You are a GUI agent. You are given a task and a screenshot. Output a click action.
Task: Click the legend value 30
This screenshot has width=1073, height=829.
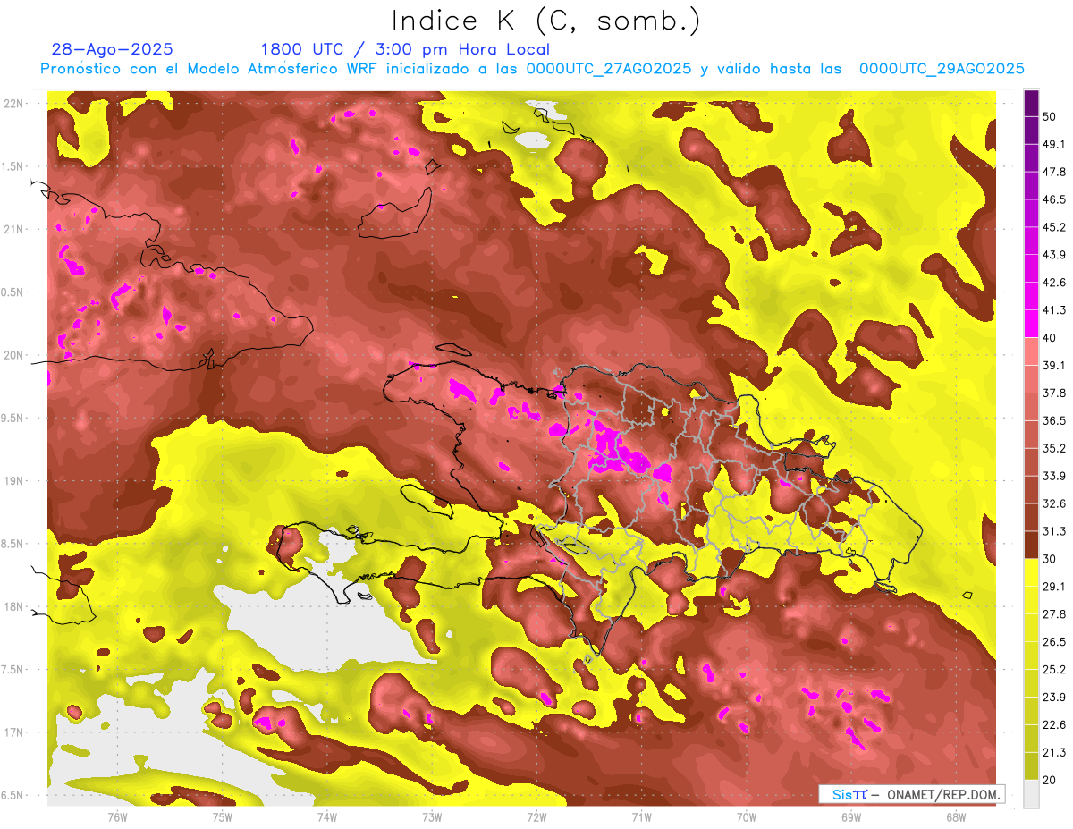[x=1049, y=559]
